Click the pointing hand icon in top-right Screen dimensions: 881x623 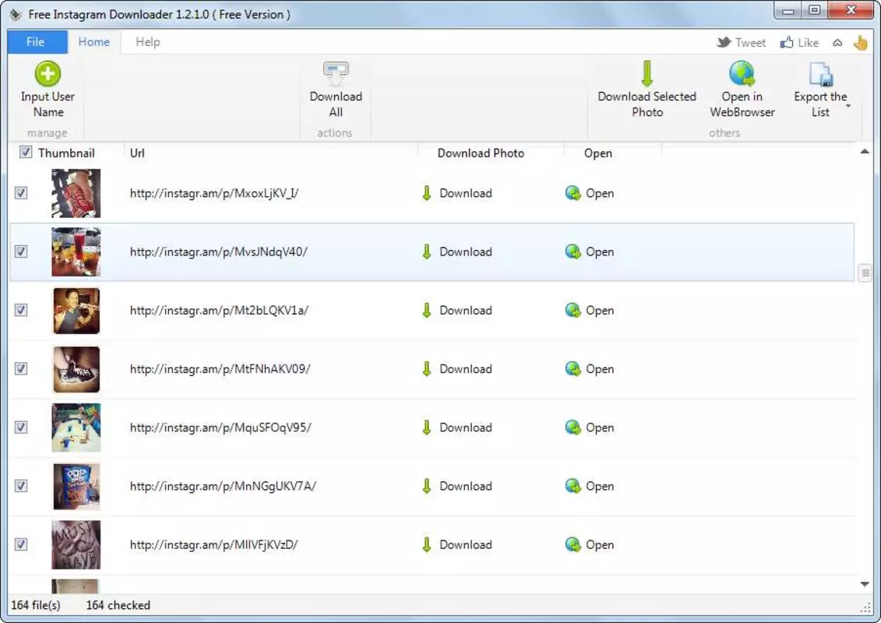[x=860, y=42]
